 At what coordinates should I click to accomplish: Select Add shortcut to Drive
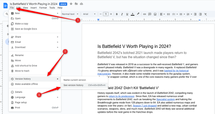(x=35, y=66)
